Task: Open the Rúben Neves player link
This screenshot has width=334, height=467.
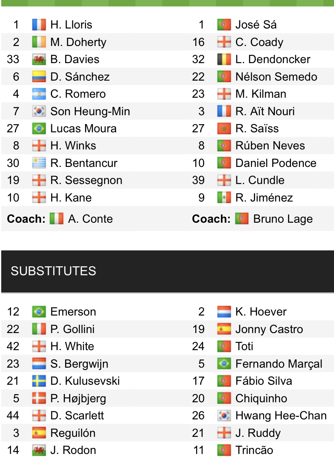Action: coord(270,146)
